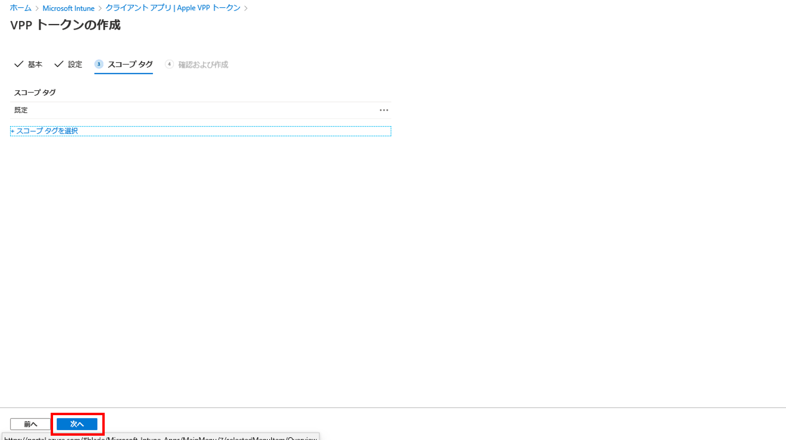This screenshot has height=440, width=786.
Task: Navigate to ホーム breadcrumb link
Action: [x=21, y=8]
